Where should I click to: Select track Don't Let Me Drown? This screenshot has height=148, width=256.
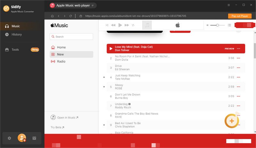click(176, 96)
